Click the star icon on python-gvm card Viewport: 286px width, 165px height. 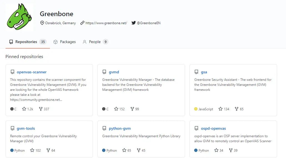coord(124,150)
